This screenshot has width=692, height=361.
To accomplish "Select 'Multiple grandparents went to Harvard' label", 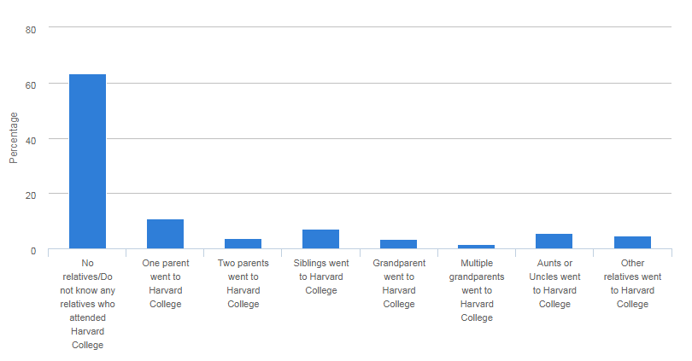I will [477, 290].
